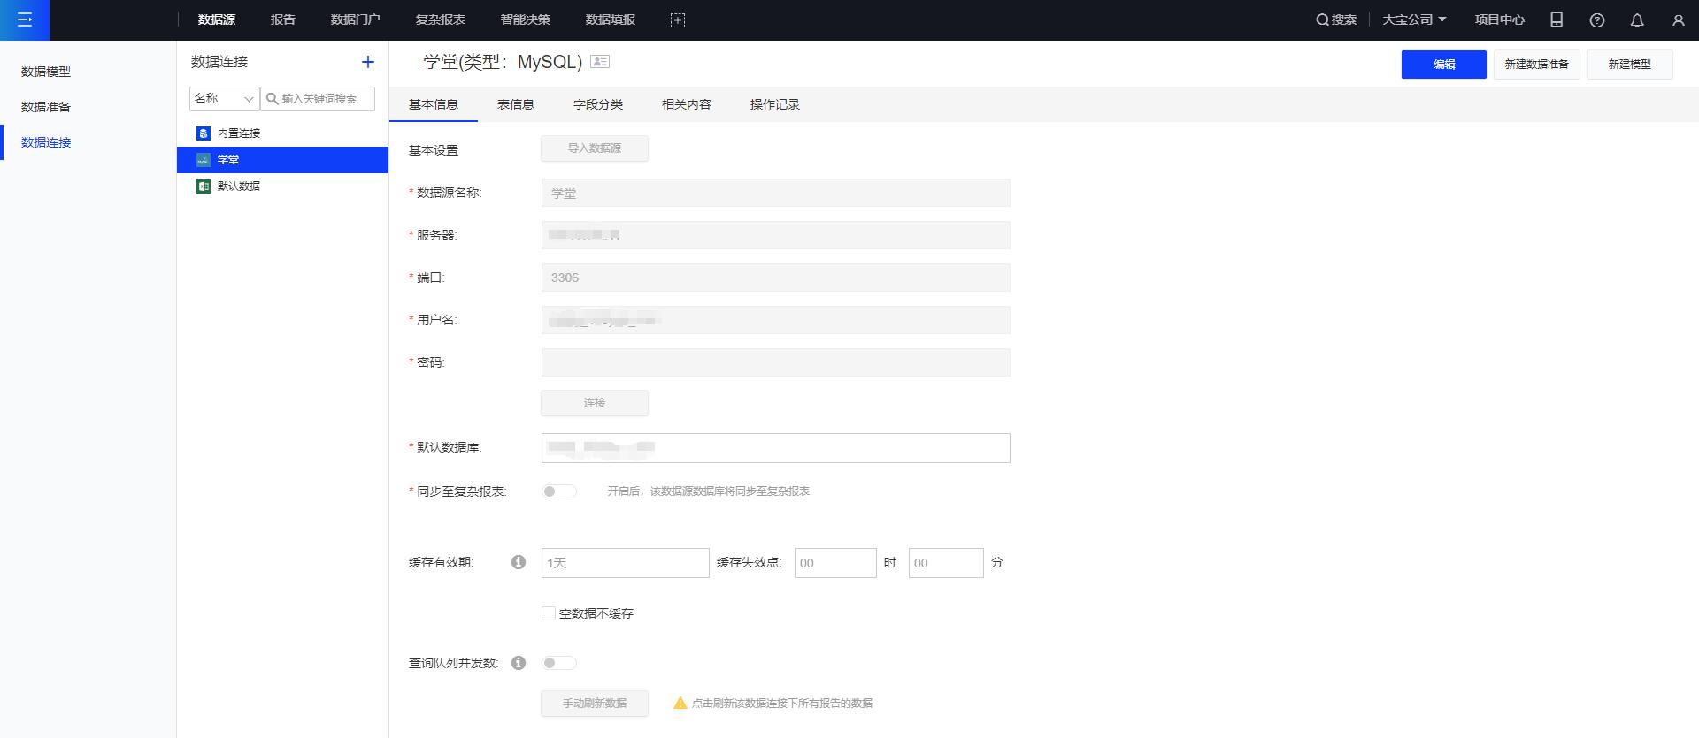Click the add-module plus box icon in navigation
Viewport: 1699px width, 738px height.
(678, 20)
